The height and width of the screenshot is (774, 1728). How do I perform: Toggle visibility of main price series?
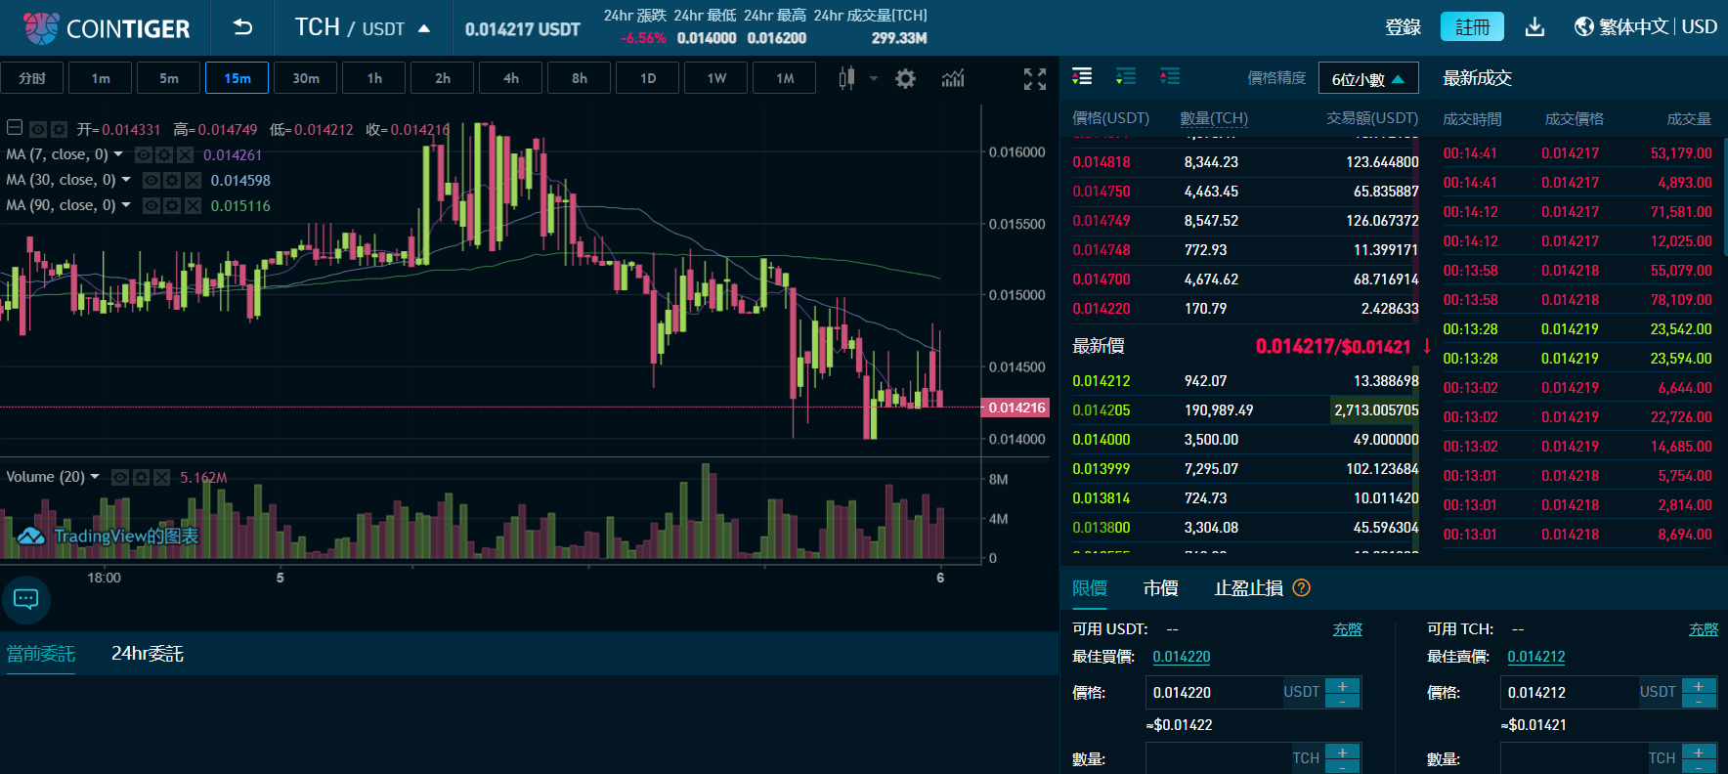[x=38, y=129]
